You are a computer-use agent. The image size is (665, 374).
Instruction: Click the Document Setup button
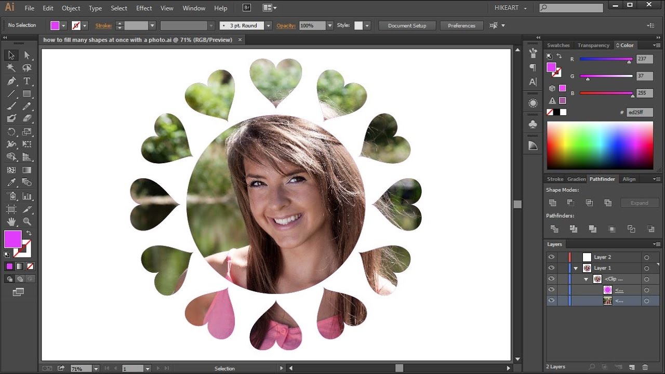(x=407, y=25)
